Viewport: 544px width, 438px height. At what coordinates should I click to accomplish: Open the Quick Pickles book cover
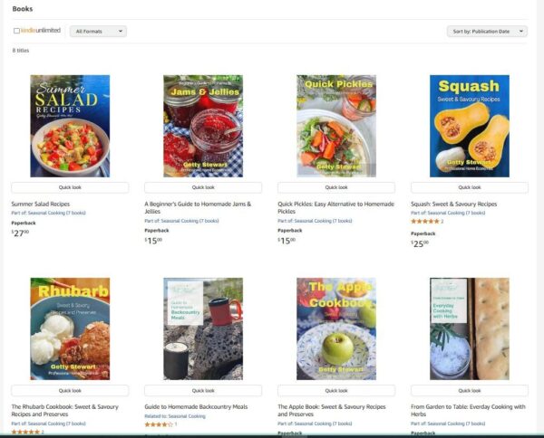click(336, 126)
